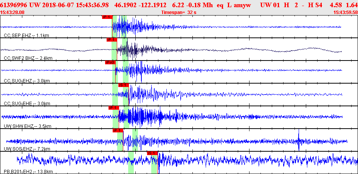The height and width of the screenshot is (174, 358).
Task: Click the iP 1 pick flag on CC.SEP EHZ
Action: pyautogui.click(x=107, y=17)
